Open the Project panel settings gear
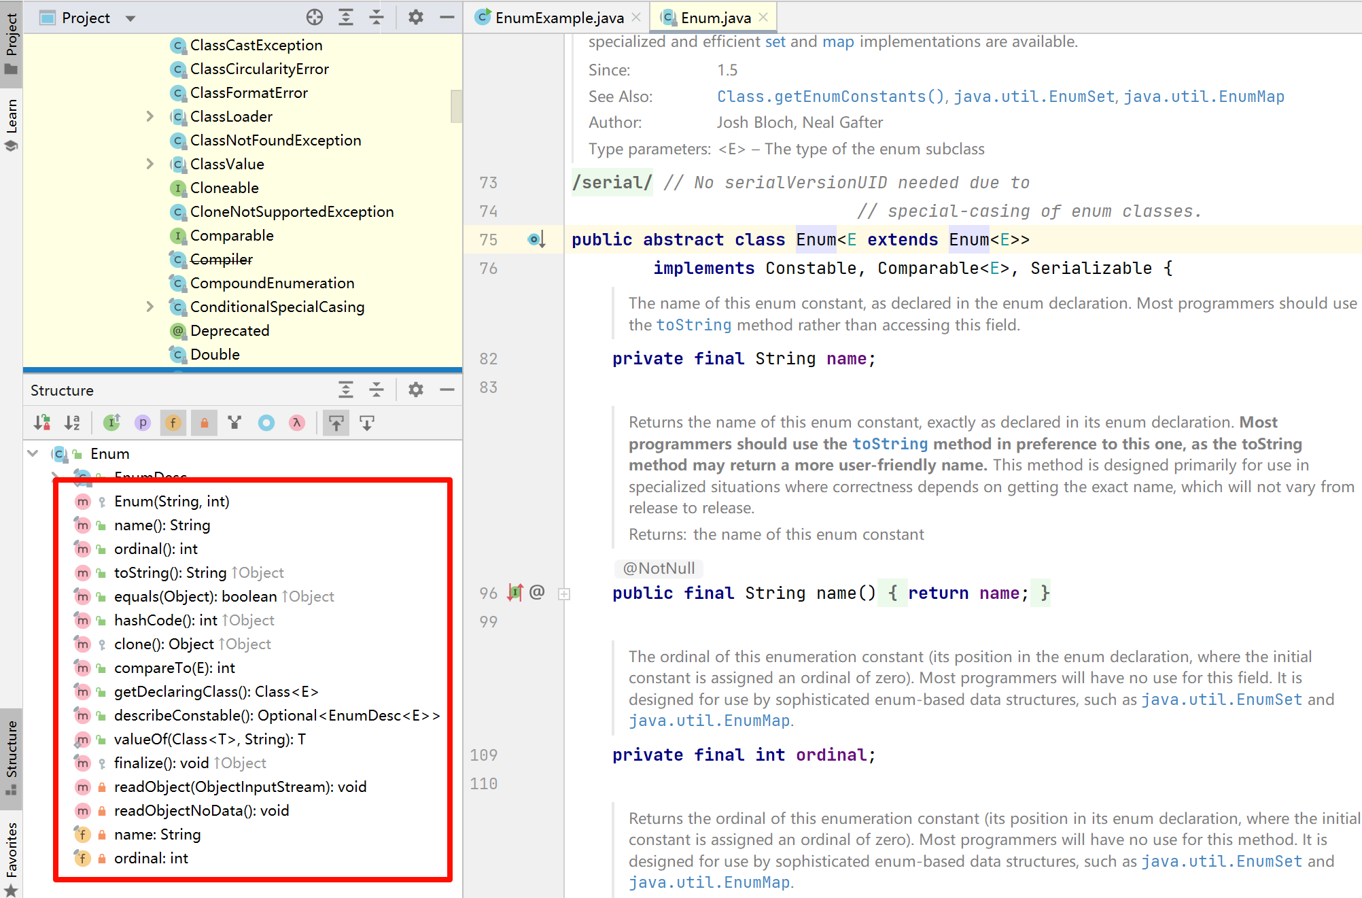1362x898 pixels. 415,18
